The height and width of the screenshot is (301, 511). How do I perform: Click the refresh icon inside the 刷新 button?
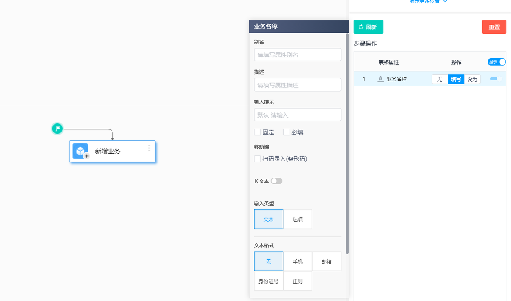[x=362, y=26]
